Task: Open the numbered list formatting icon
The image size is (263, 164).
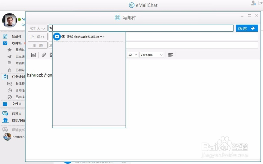Action: pyautogui.click(x=170, y=55)
